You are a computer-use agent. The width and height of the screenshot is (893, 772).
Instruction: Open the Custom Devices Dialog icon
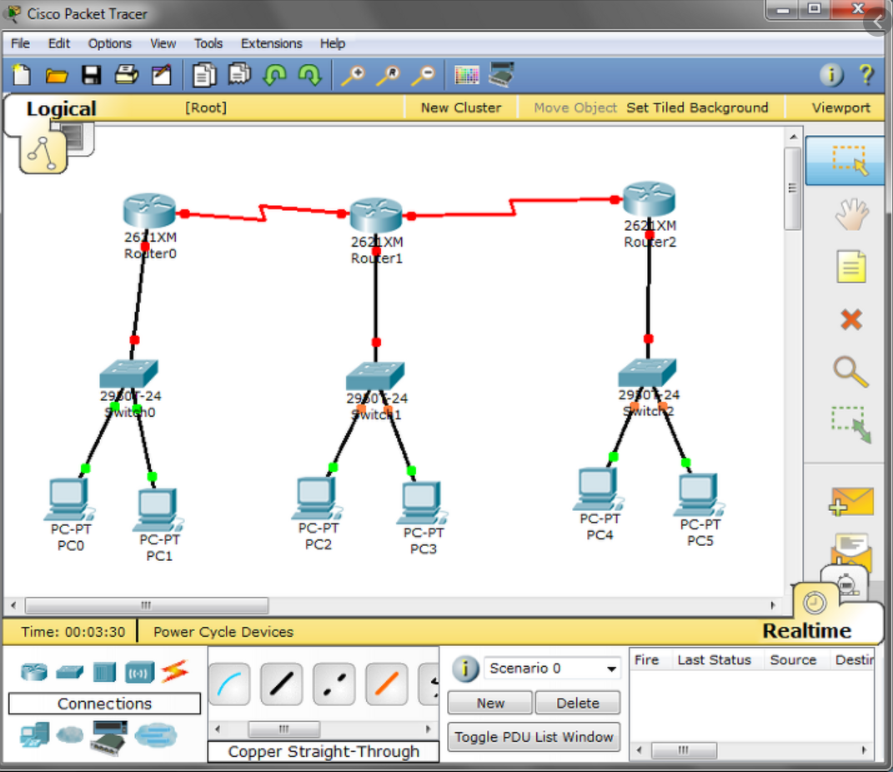point(501,74)
